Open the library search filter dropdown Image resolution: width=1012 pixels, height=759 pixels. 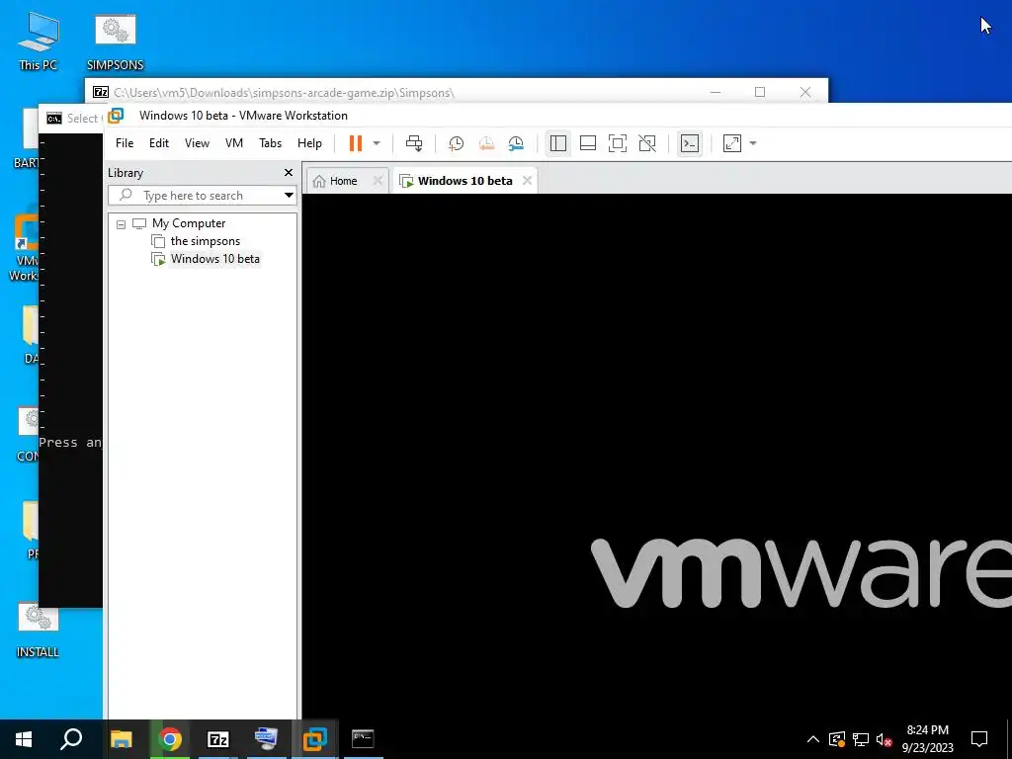coord(289,196)
